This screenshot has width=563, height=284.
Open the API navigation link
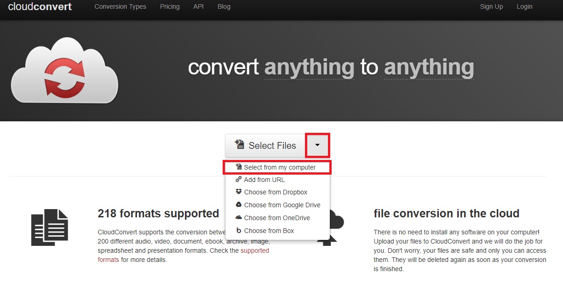198,6
